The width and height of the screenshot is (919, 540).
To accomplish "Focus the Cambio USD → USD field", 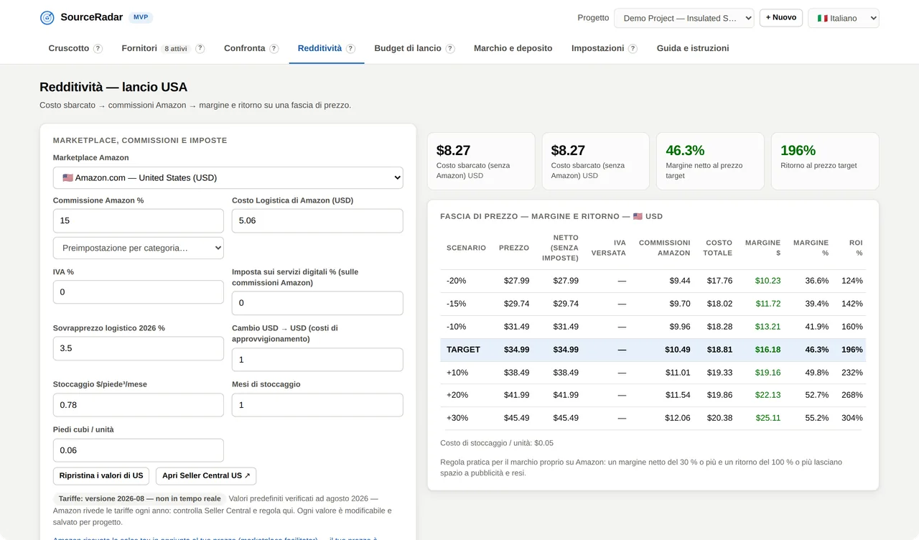I will (x=317, y=359).
